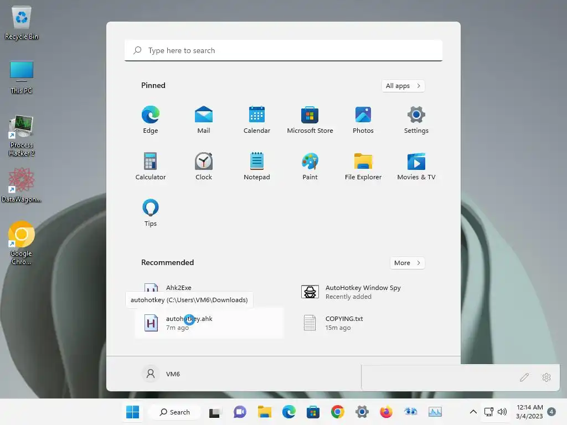Select Google Chrome desktop shortcut
The image size is (567, 425).
coord(22,243)
